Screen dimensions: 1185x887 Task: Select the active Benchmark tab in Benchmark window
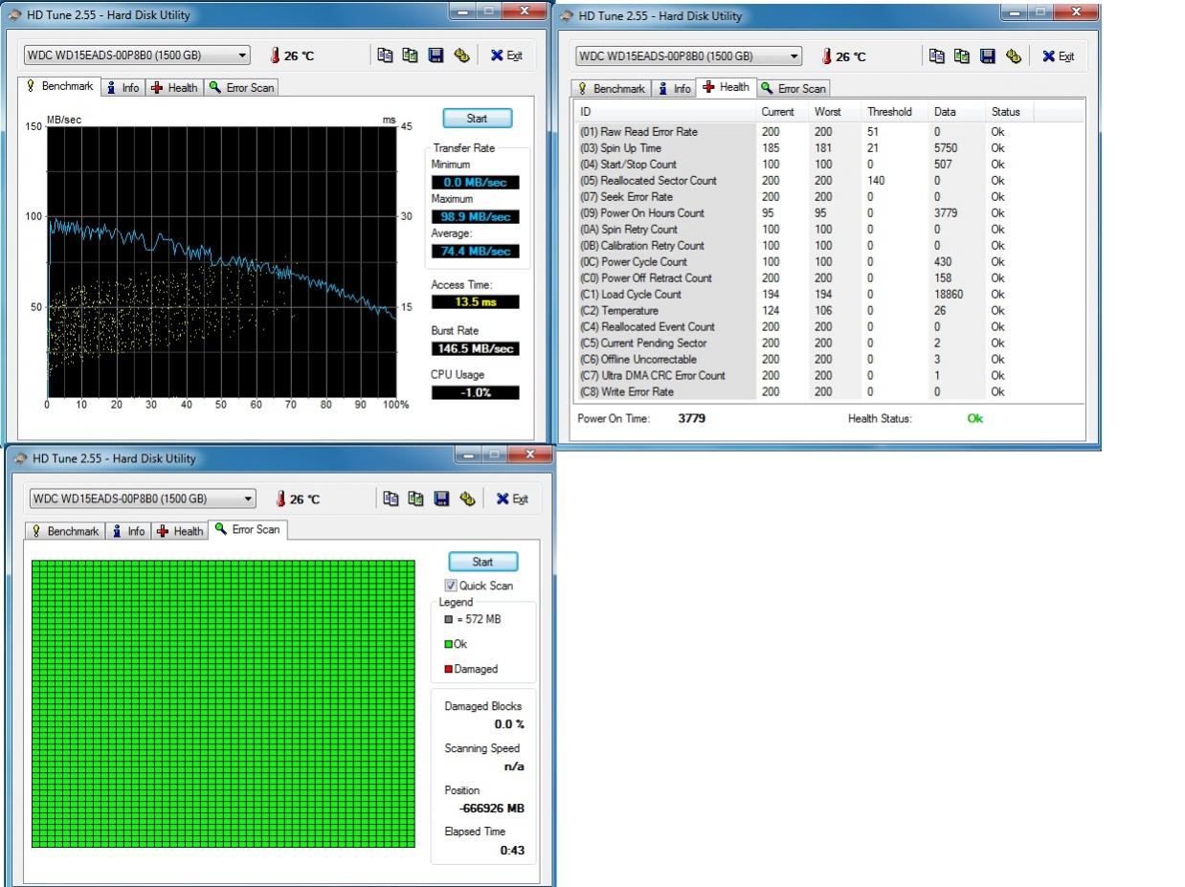pyautogui.click(x=61, y=86)
